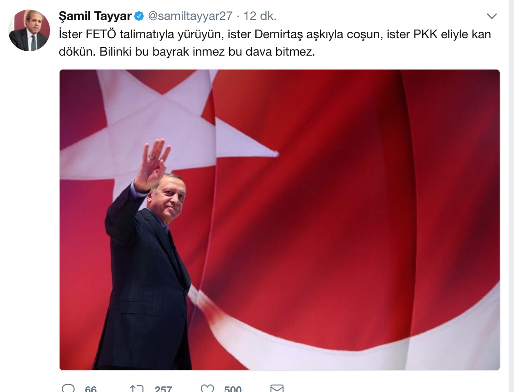Open the attached flag photo

(279, 220)
